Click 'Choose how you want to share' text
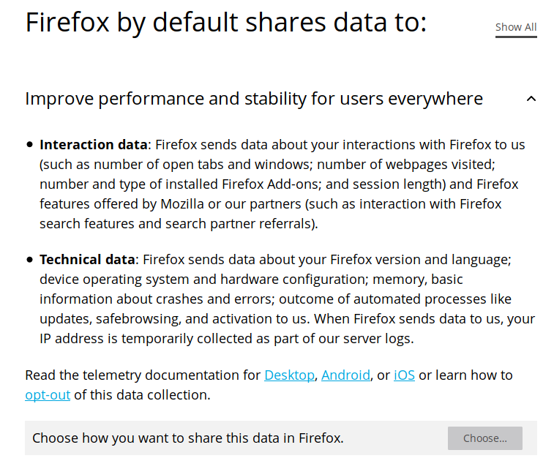This screenshot has height=461, width=554. click(187, 438)
